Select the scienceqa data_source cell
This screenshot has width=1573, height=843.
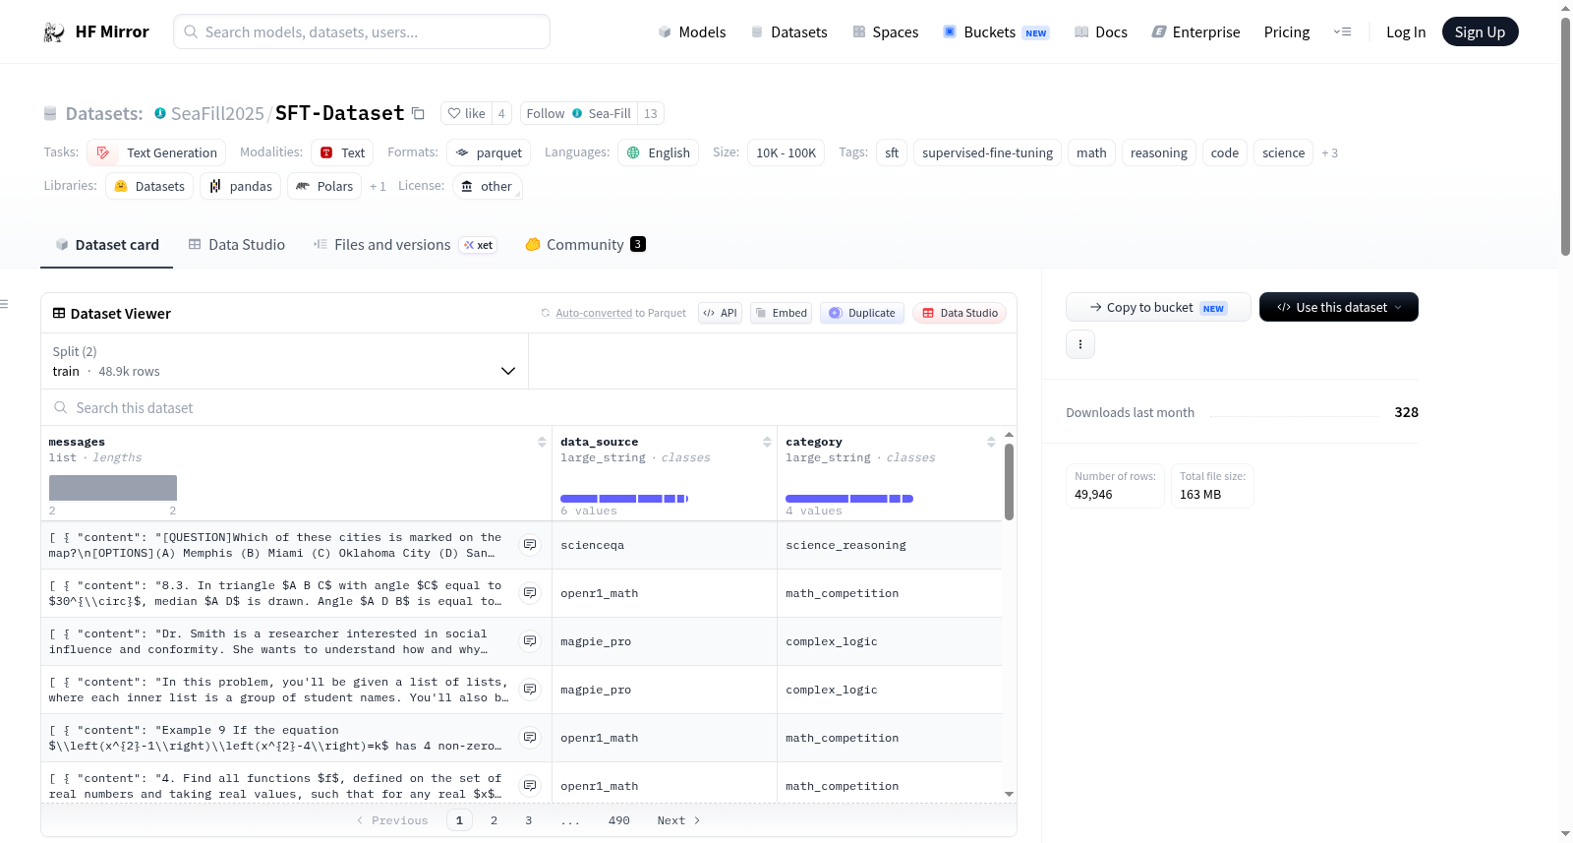[665, 545]
